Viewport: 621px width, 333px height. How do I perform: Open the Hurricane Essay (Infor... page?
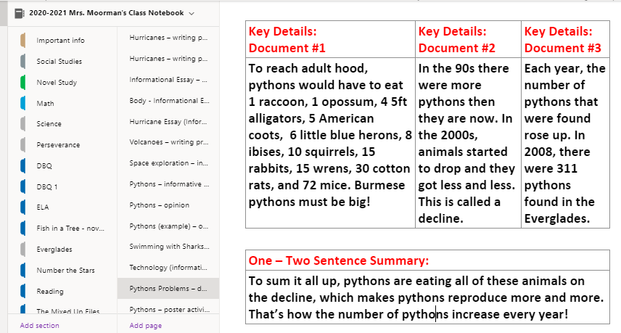coord(168,122)
